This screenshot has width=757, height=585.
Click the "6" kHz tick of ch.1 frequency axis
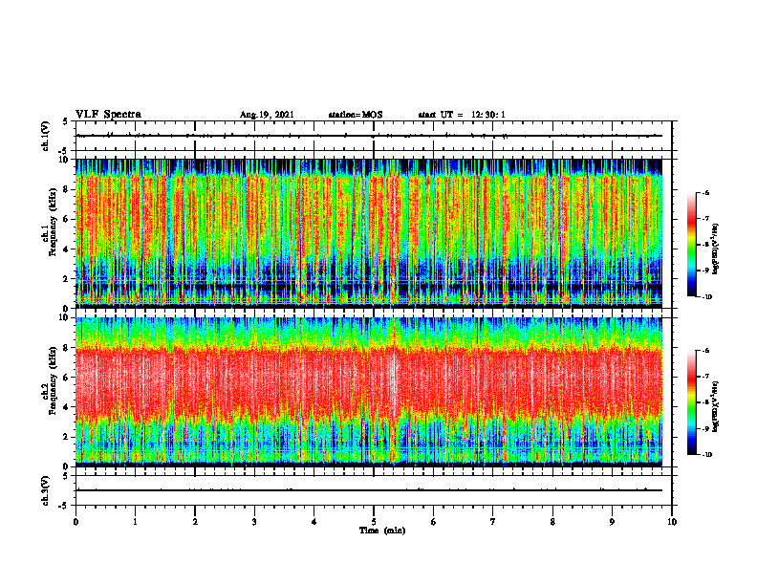(x=67, y=219)
